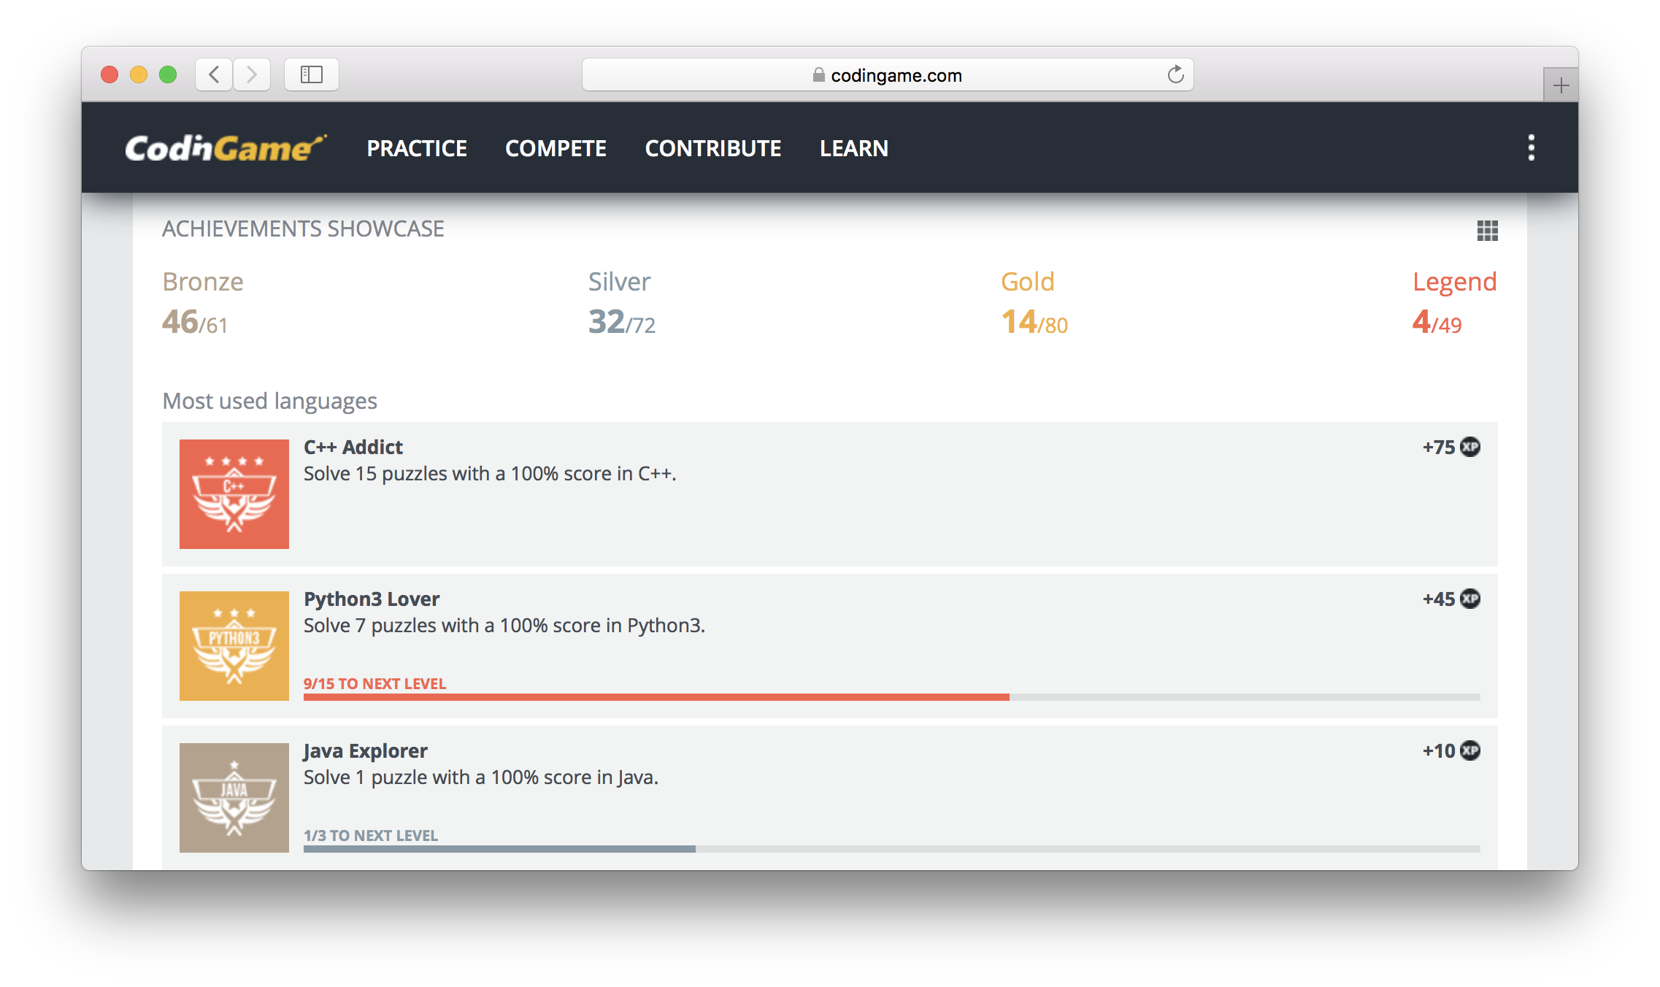Click 'Solve 15 puzzles' C++ description
The image size is (1660, 987).
click(490, 474)
